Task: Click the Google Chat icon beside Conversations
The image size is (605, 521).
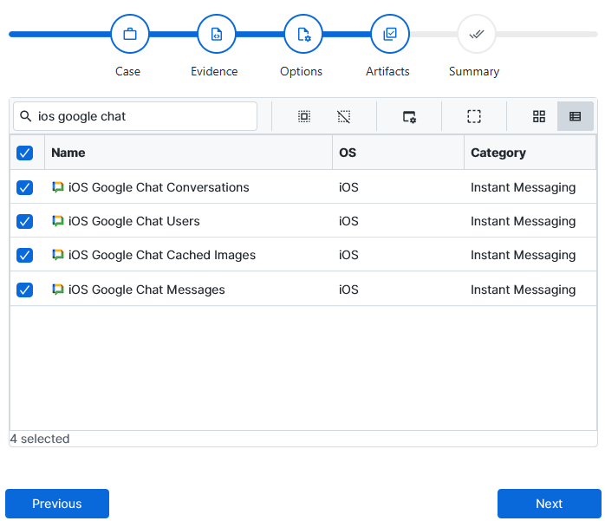Action: click(x=58, y=187)
